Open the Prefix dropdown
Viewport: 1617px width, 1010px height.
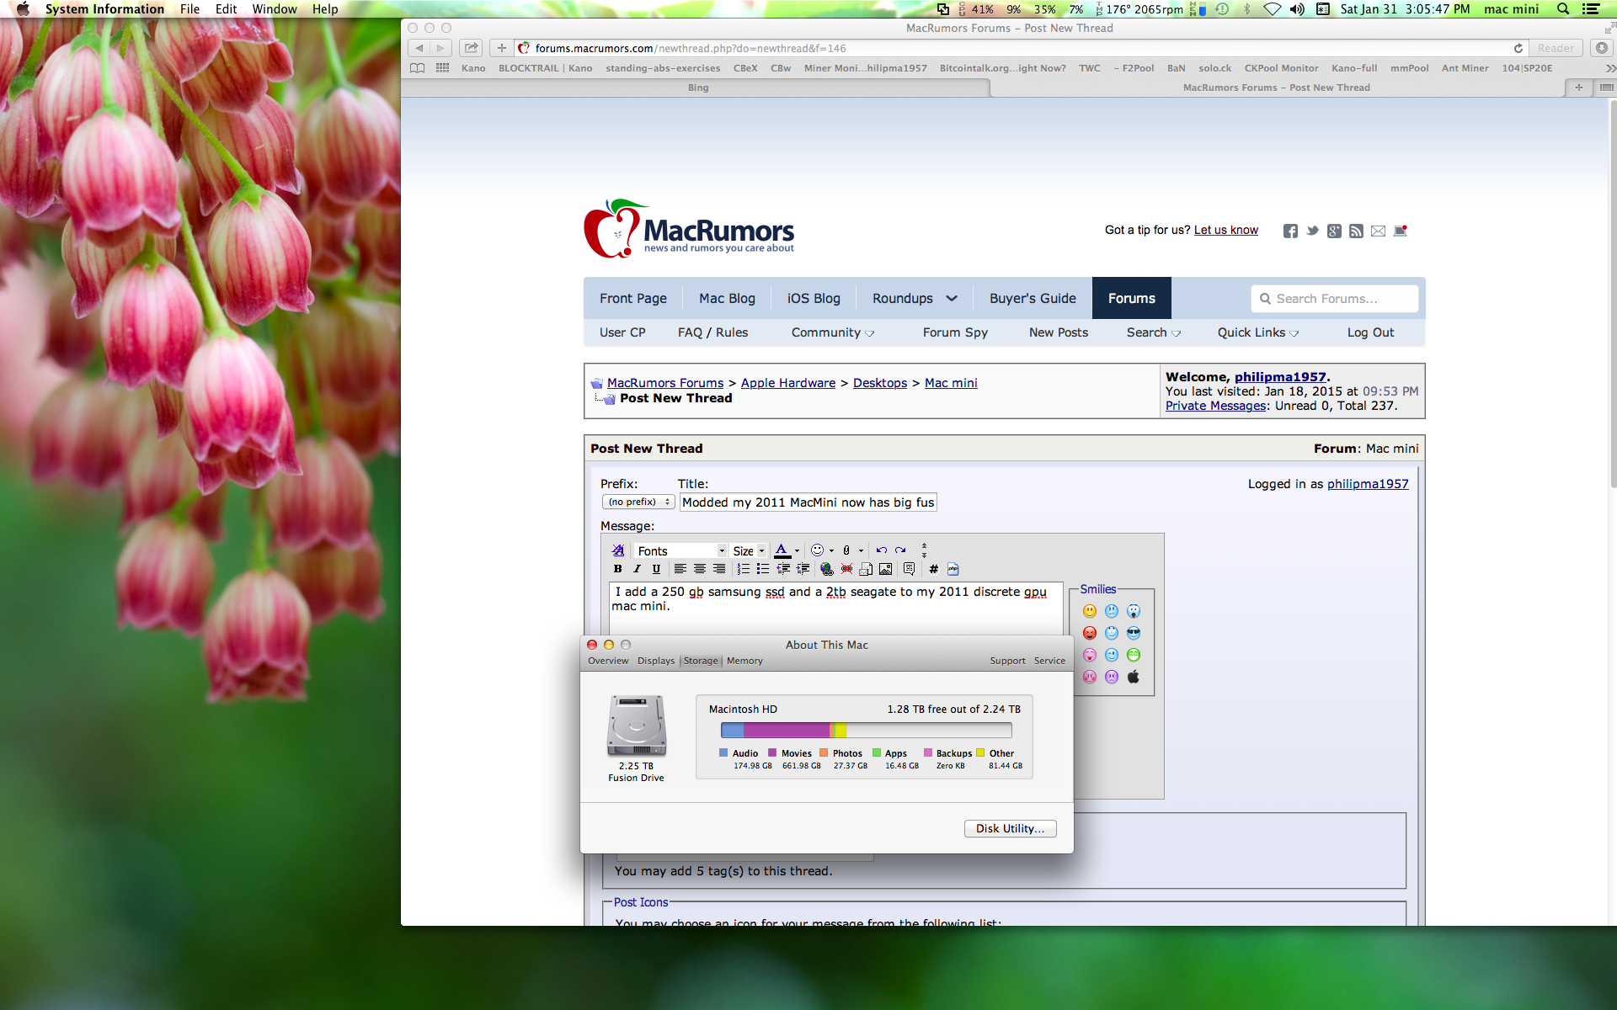638,502
